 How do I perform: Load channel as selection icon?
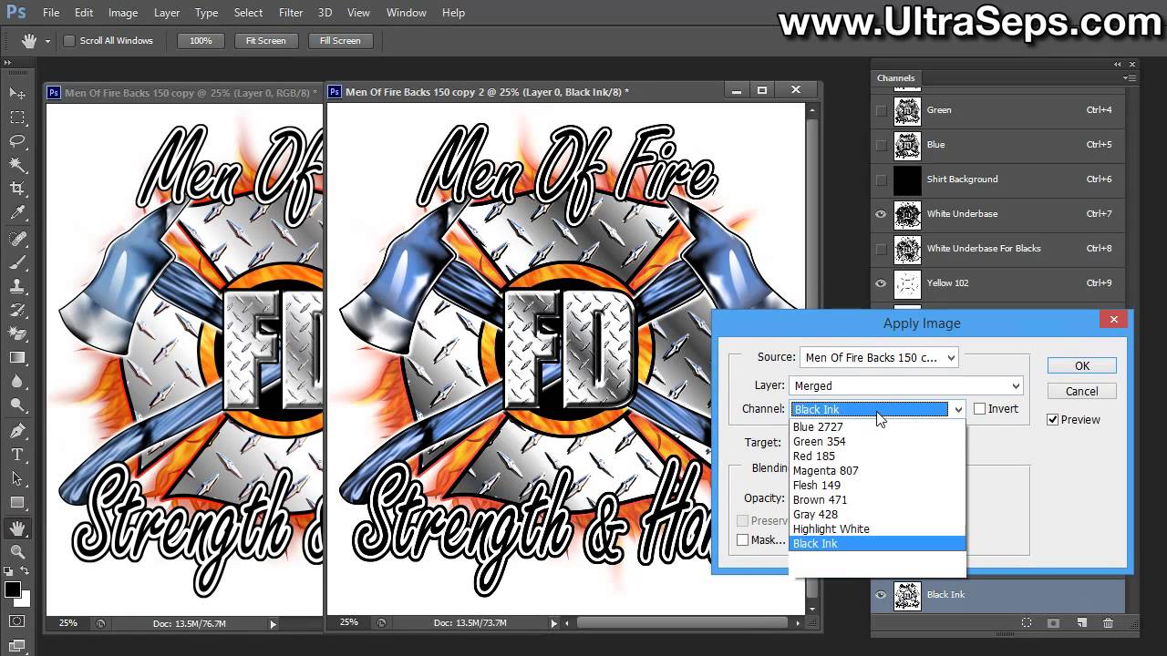[1027, 623]
